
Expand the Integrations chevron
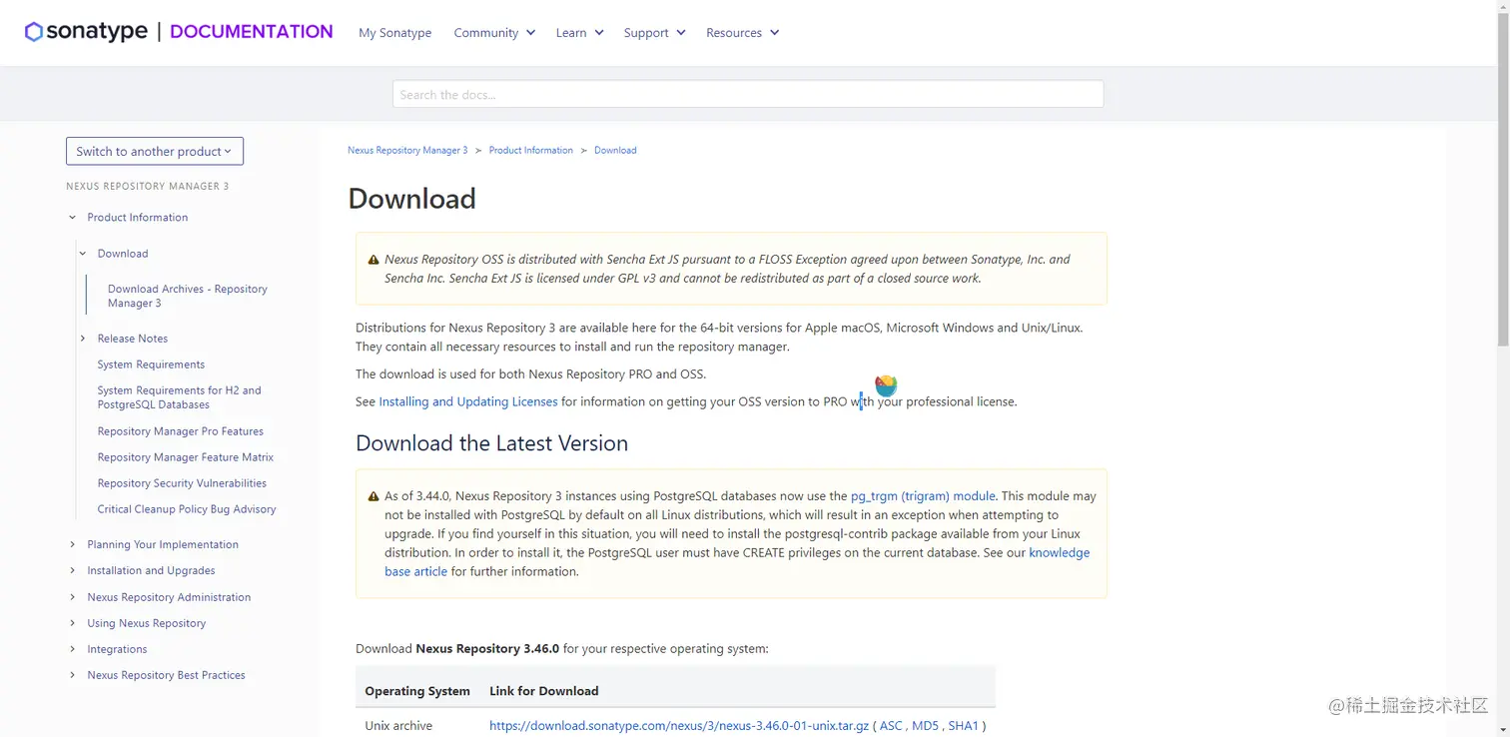(72, 649)
